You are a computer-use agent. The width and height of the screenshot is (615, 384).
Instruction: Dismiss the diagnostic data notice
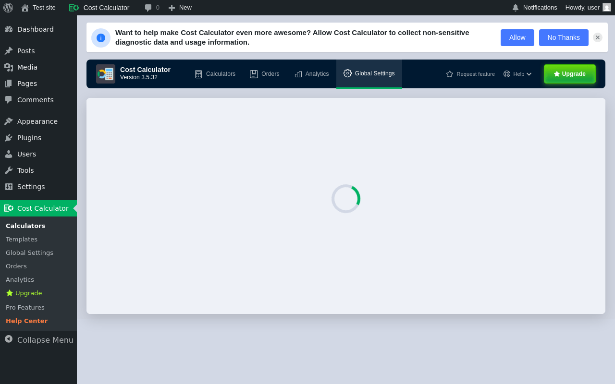click(598, 37)
